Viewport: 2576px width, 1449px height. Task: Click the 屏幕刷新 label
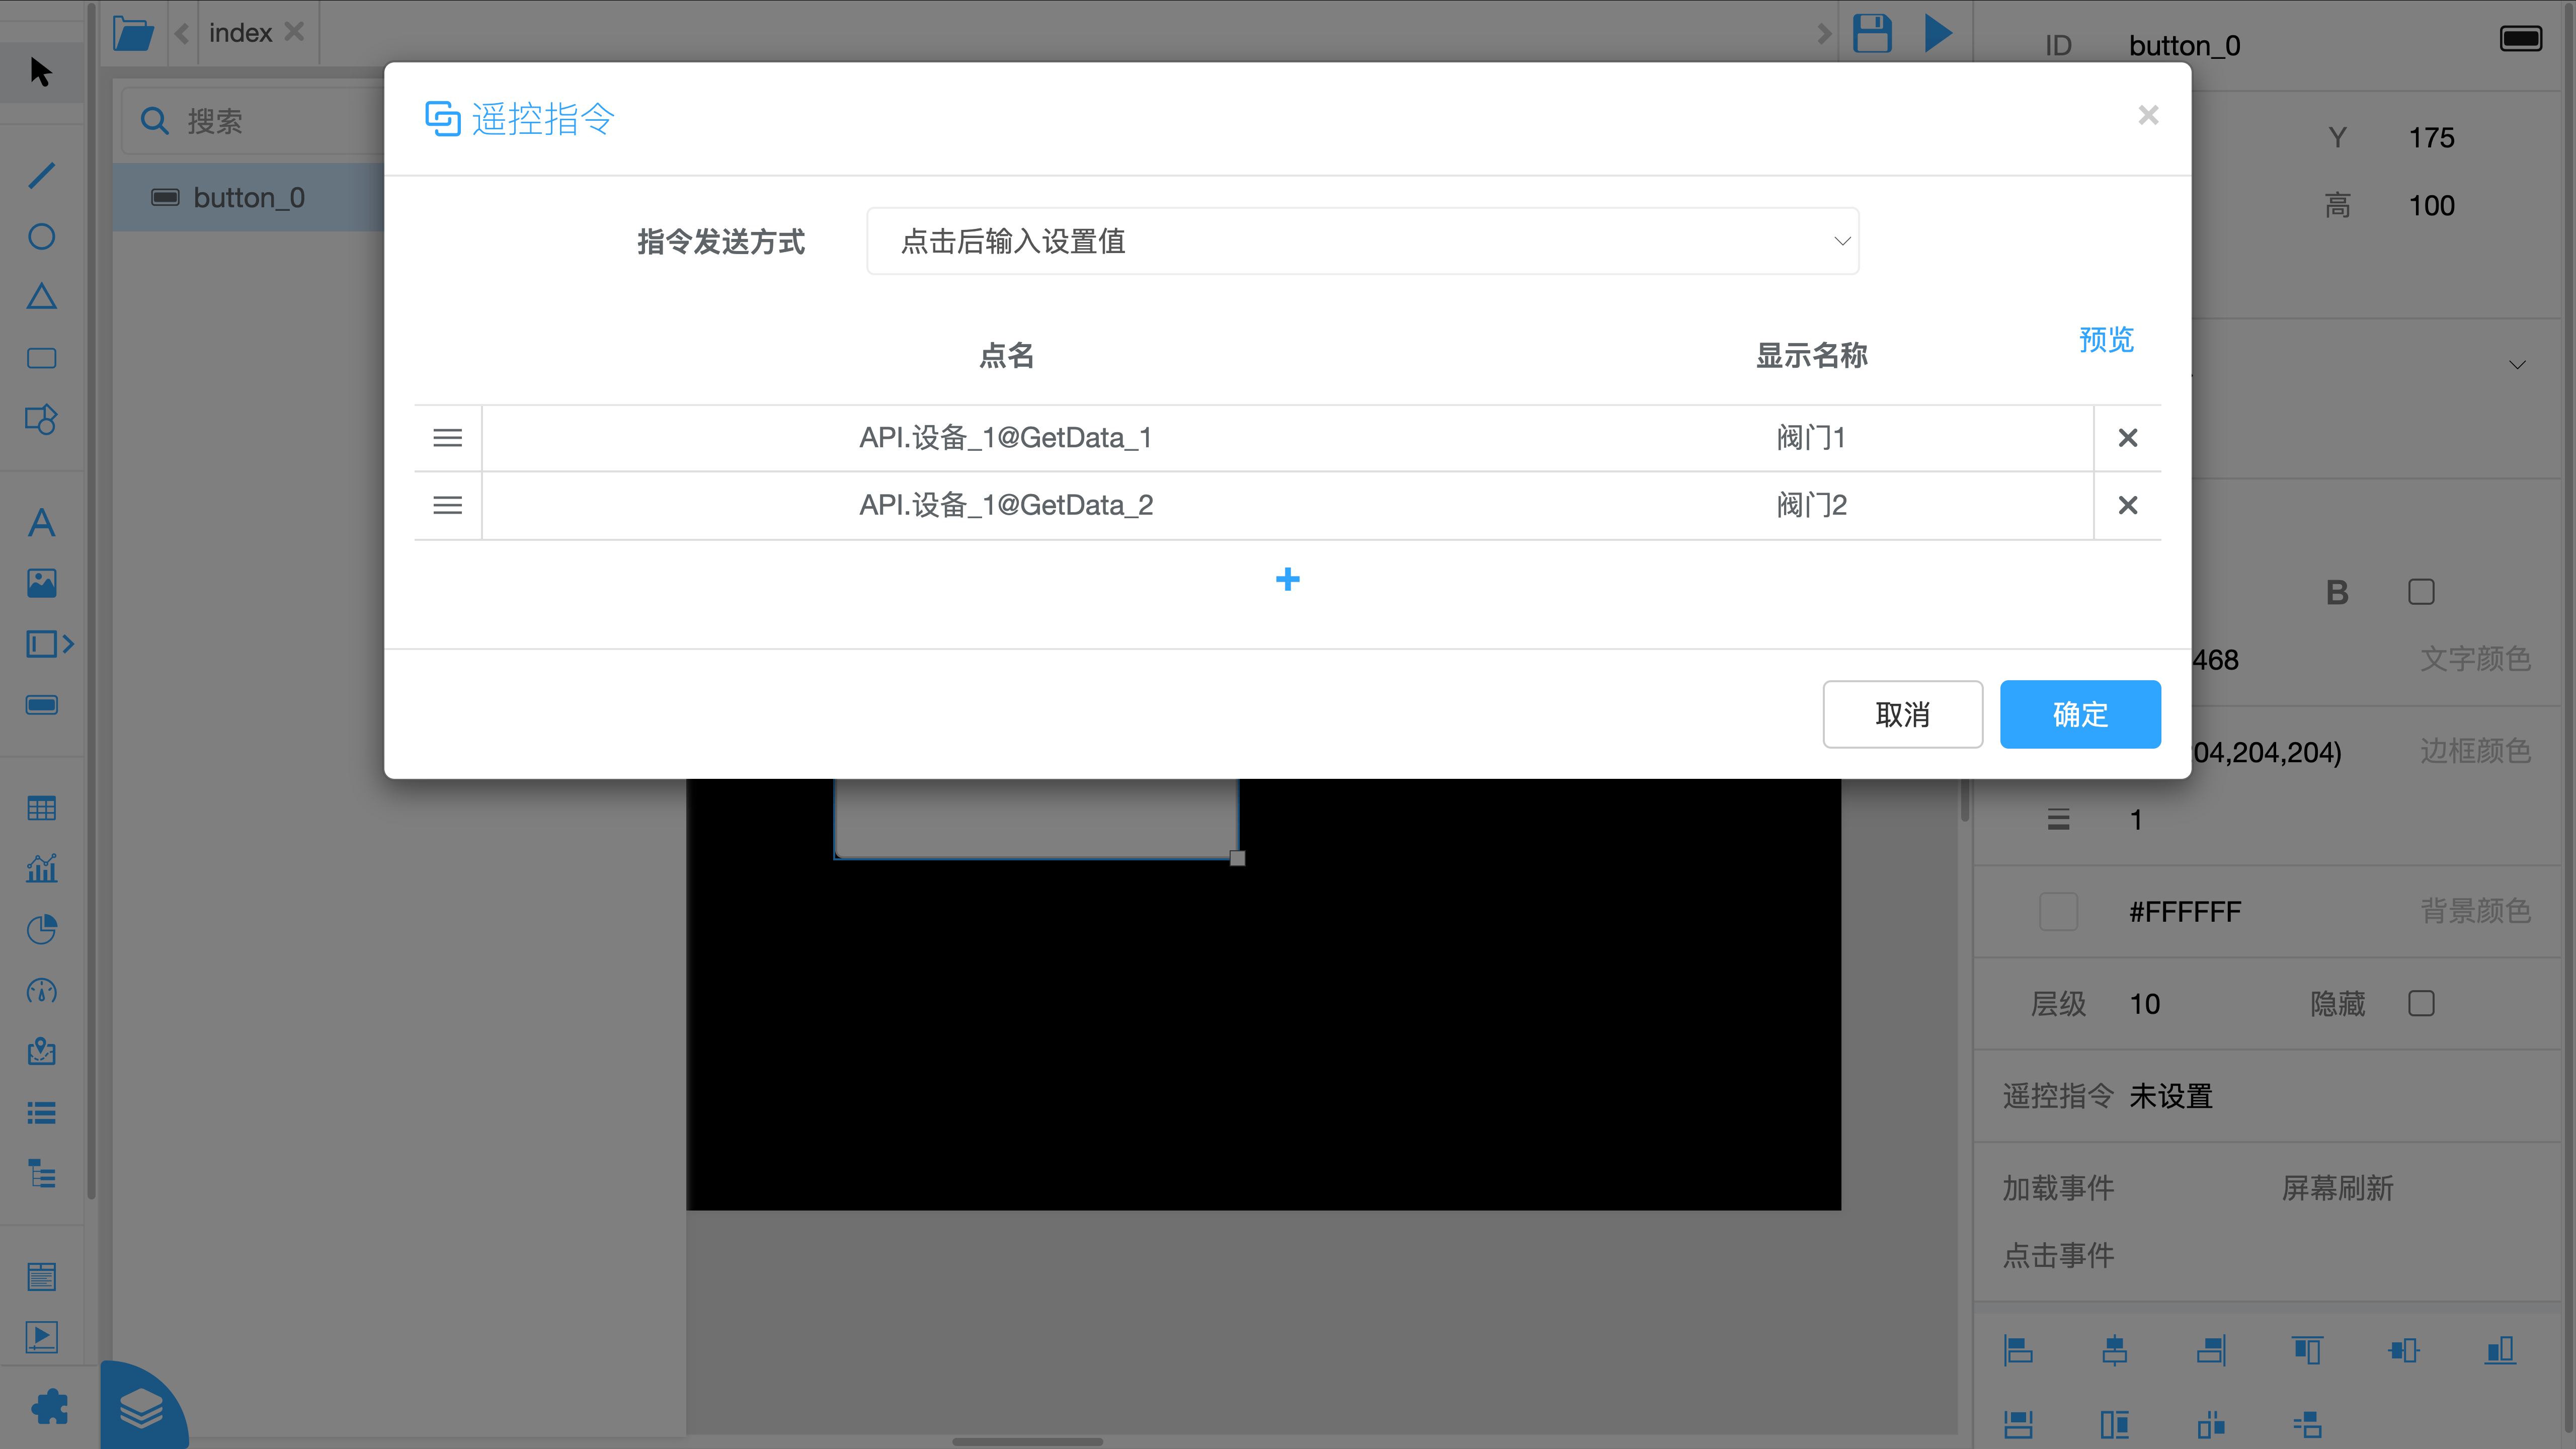point(2337,1188)
